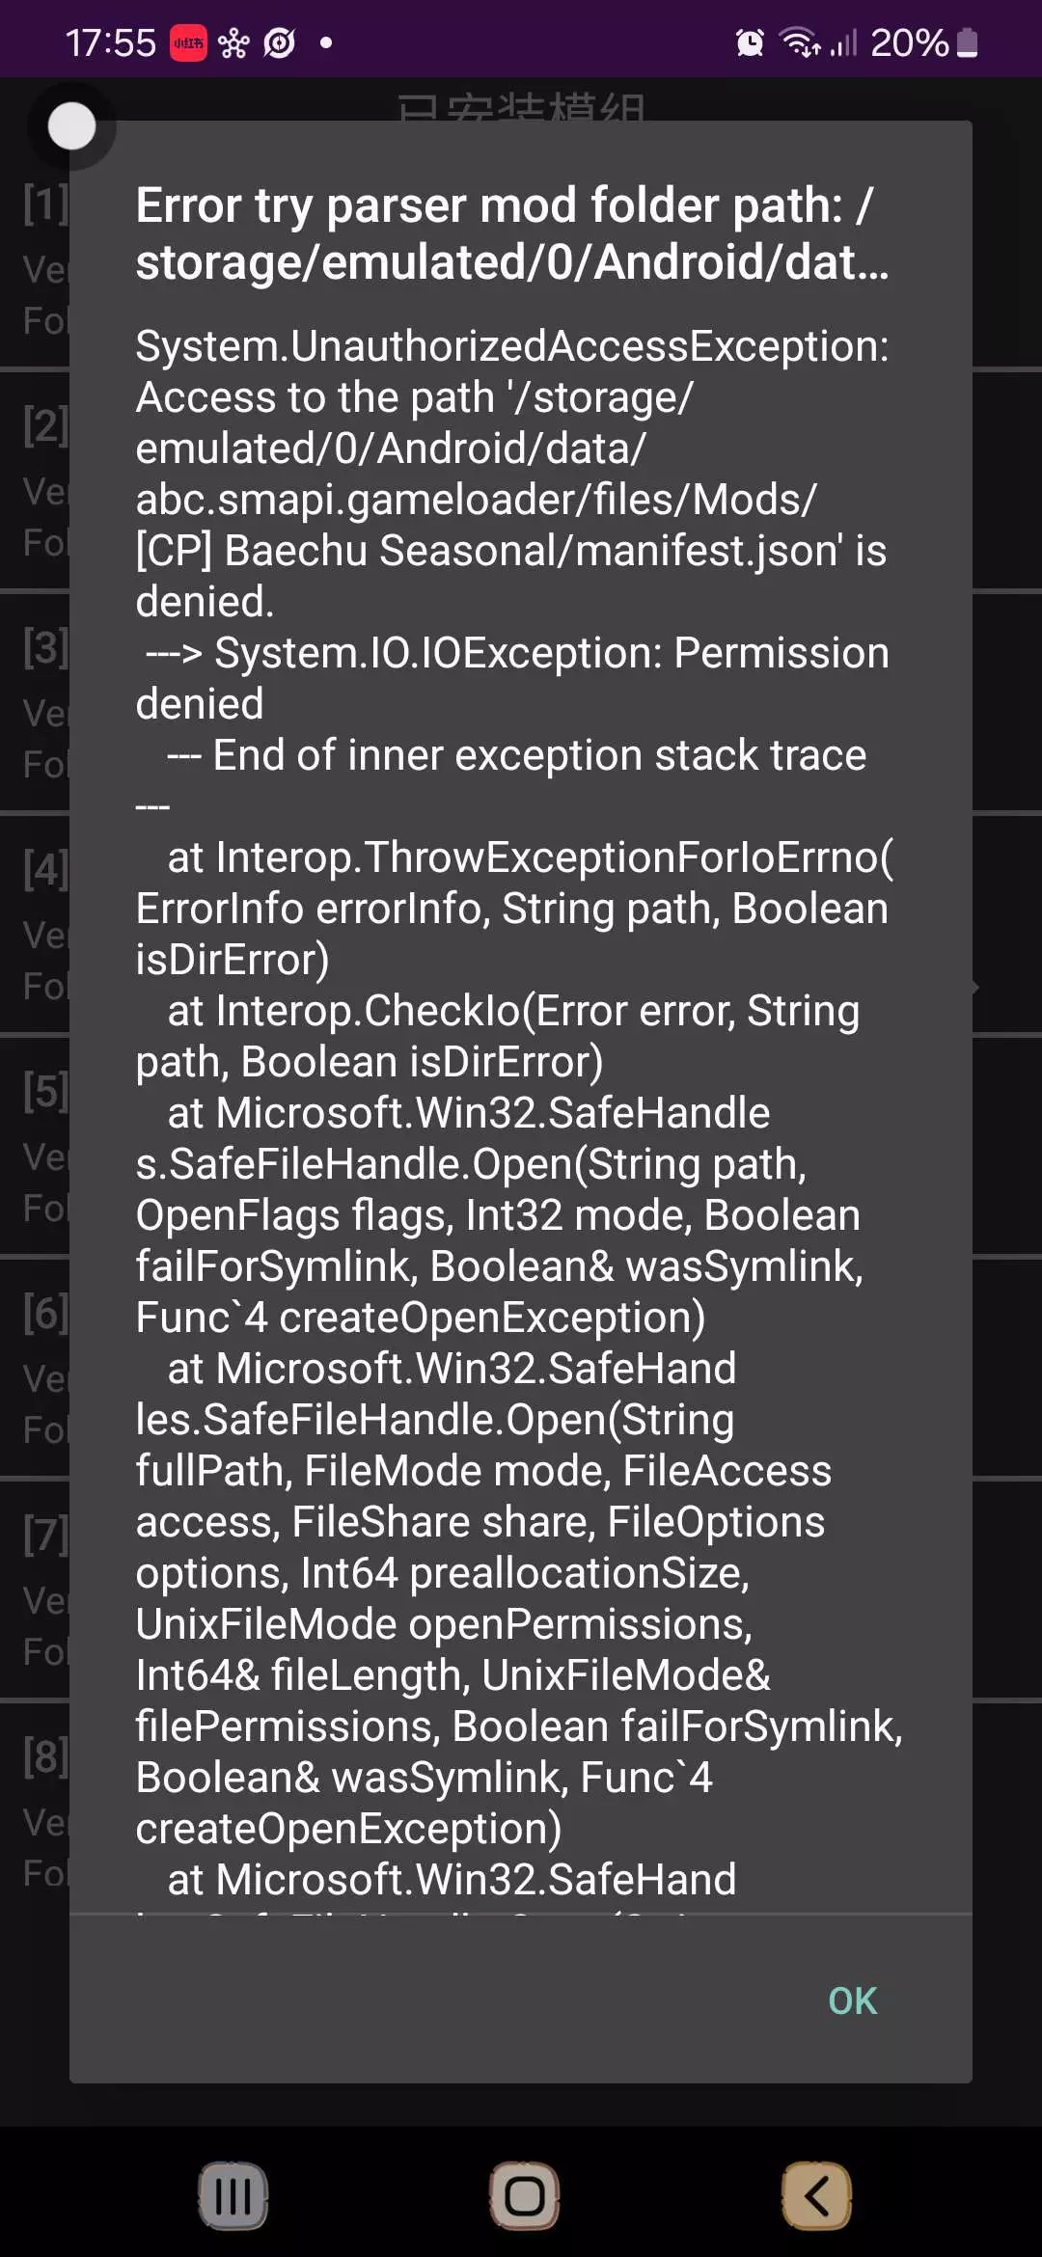Viewport: 1042px width, 2257px height.
Task: Tap the flower-shaped notification icon
Action: coord(233,43)
